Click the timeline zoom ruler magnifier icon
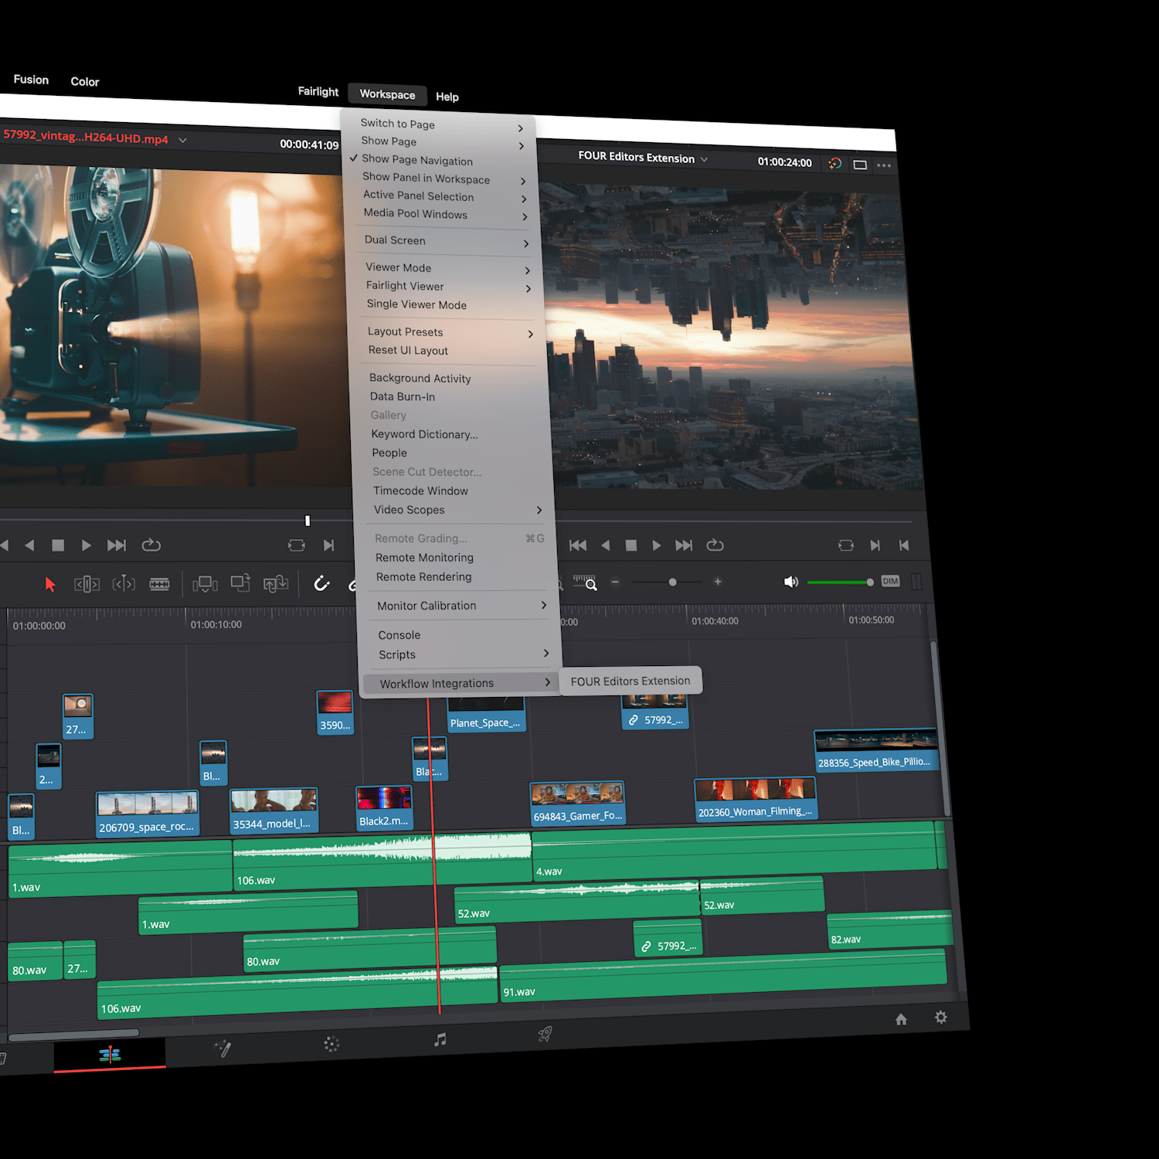The width and height of the screenshot is (1159, 1159). (585, 582)
